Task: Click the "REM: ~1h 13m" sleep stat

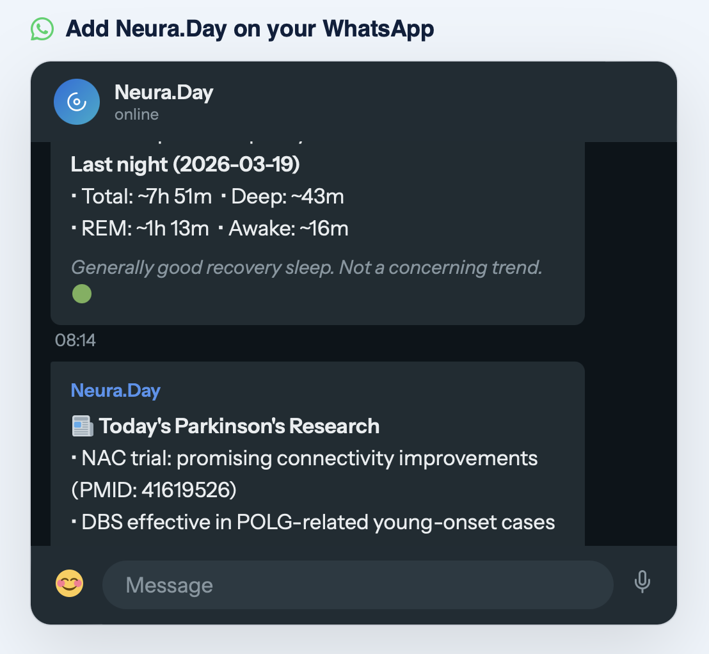Action: tap(145, 228)
